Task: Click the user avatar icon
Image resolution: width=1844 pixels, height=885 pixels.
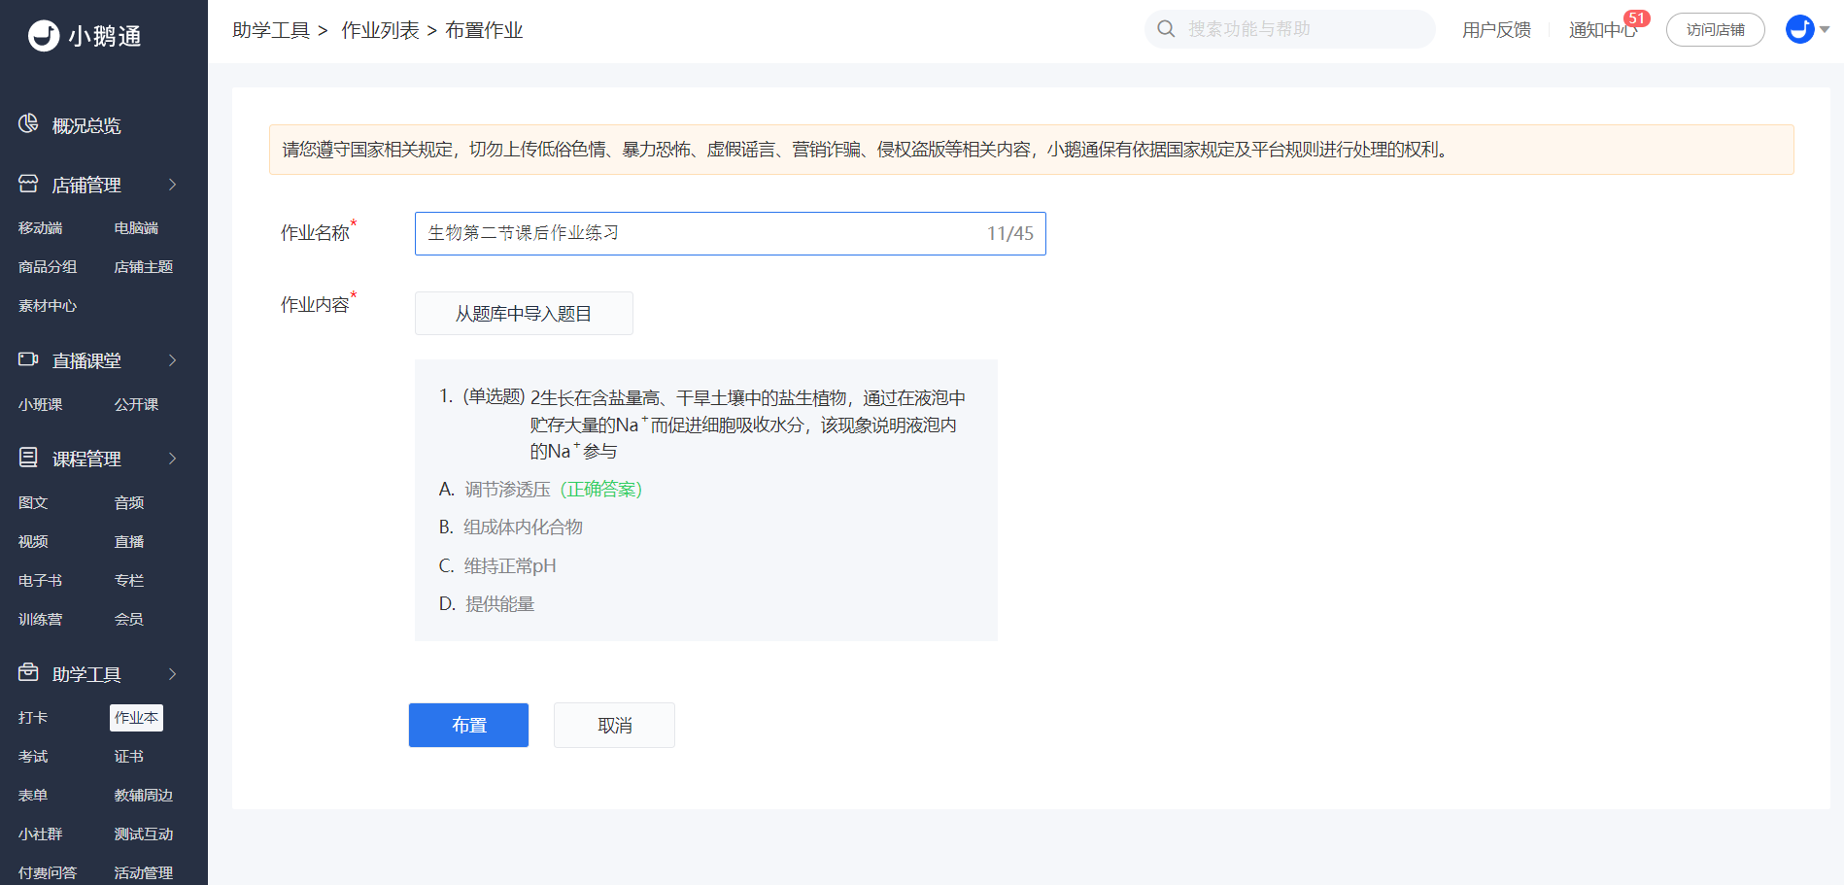Action: pyautogui.click(x=1799, y=29)
